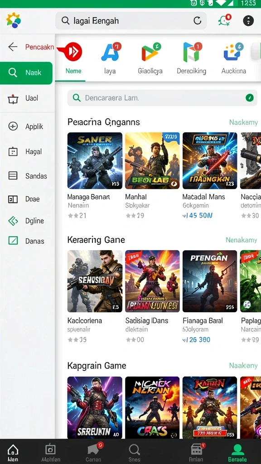Open the three-dot overflow menu

[x=248, y=21]
